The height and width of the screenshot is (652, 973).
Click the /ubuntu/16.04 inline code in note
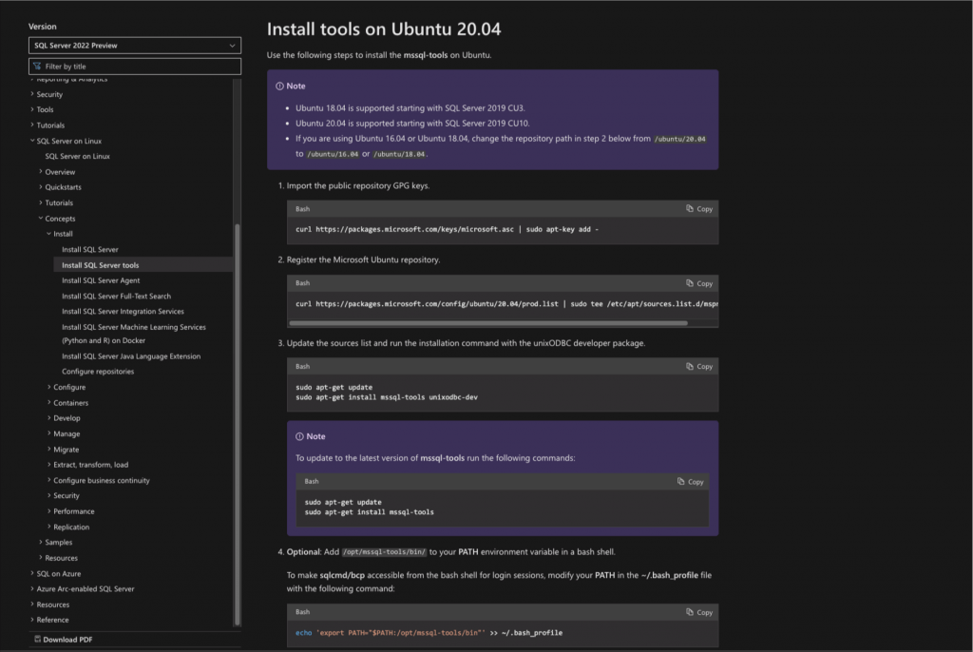point(333,154)
